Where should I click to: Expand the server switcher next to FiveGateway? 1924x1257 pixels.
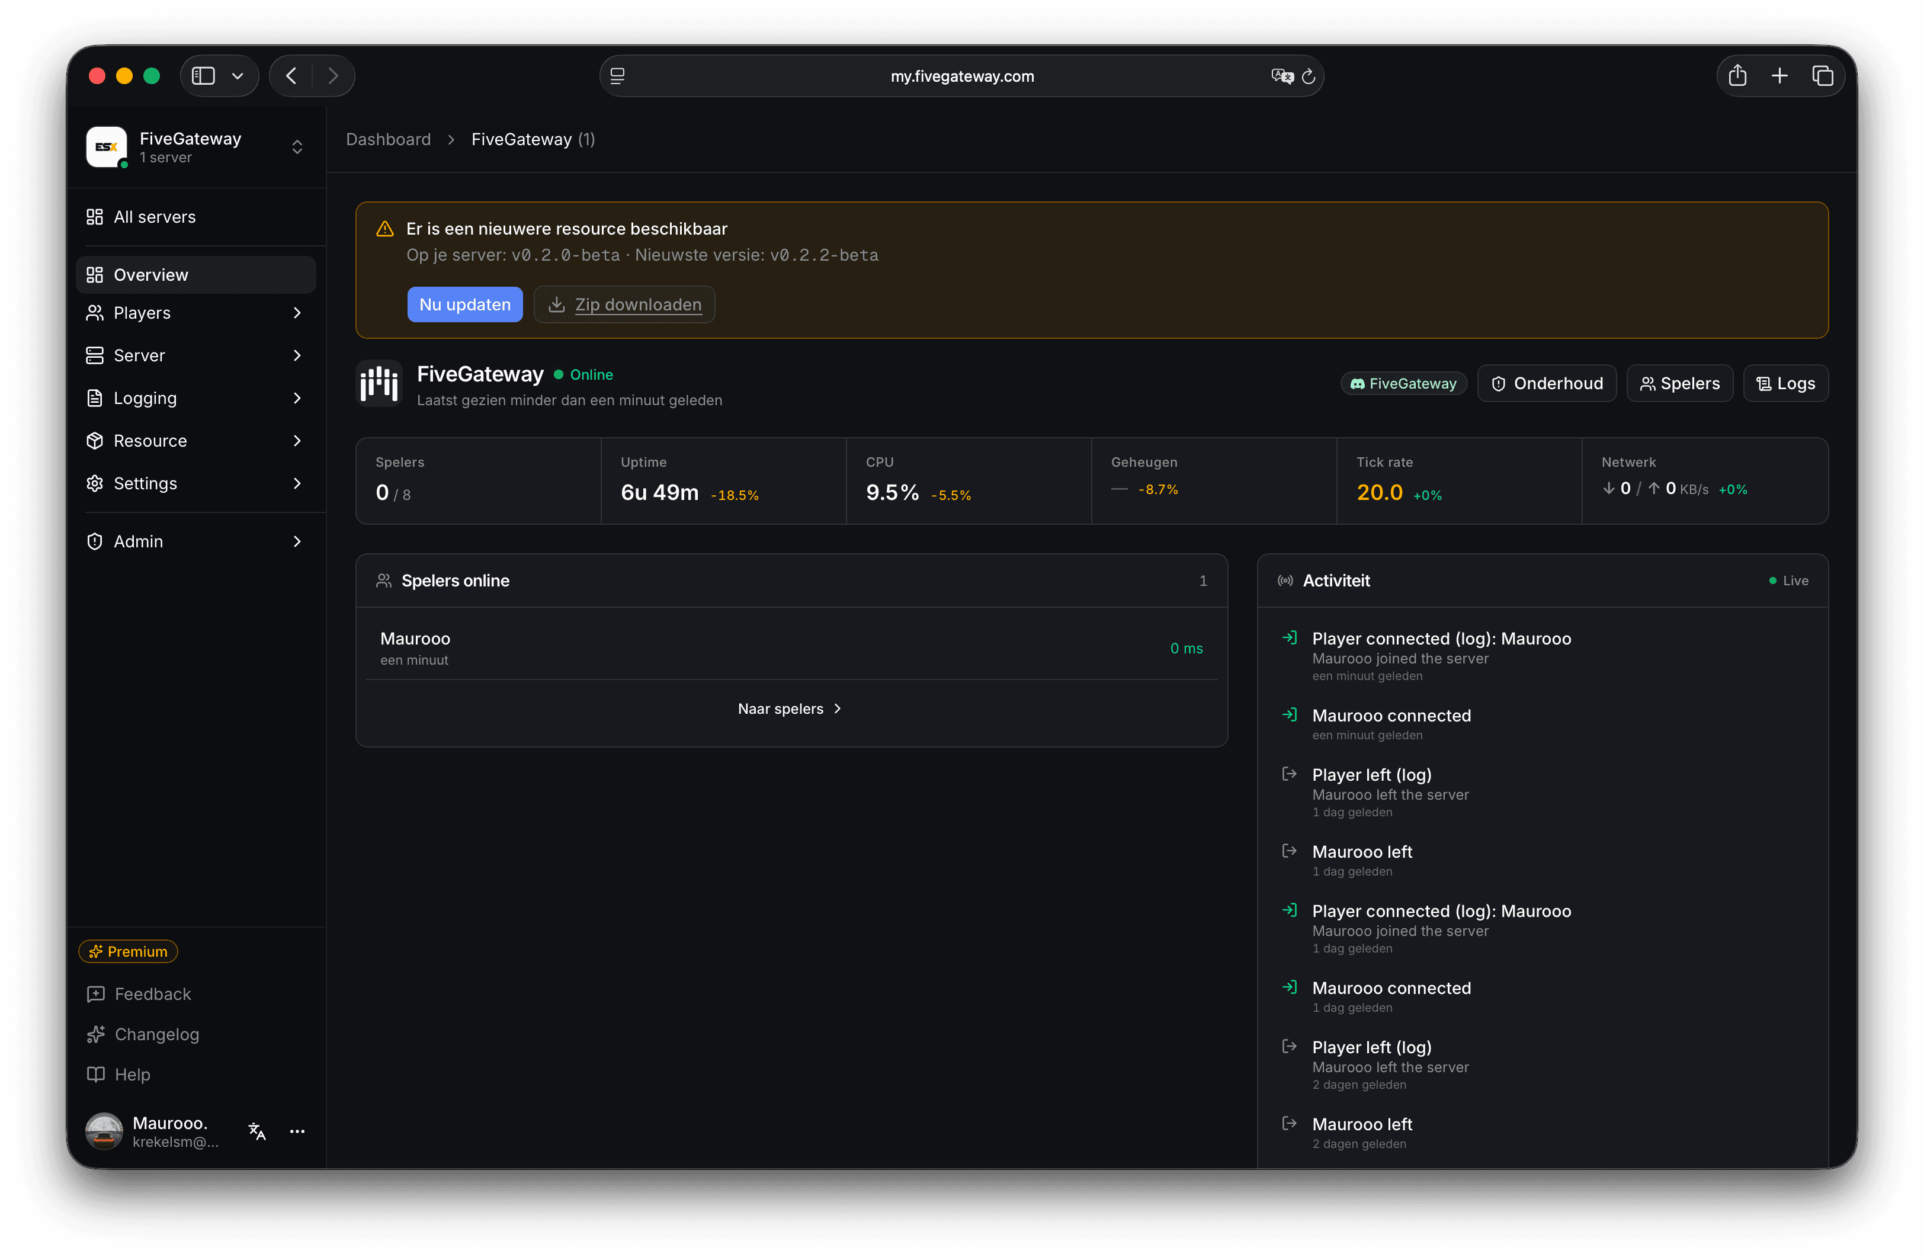(297, 147)
